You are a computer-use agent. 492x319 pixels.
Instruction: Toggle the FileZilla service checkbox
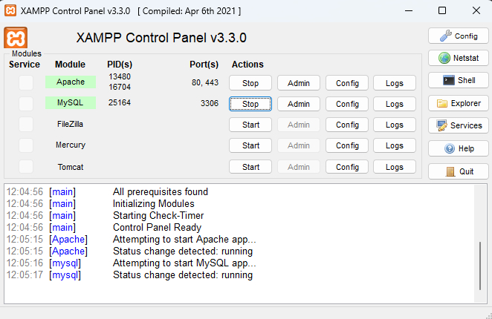[26, 124]
